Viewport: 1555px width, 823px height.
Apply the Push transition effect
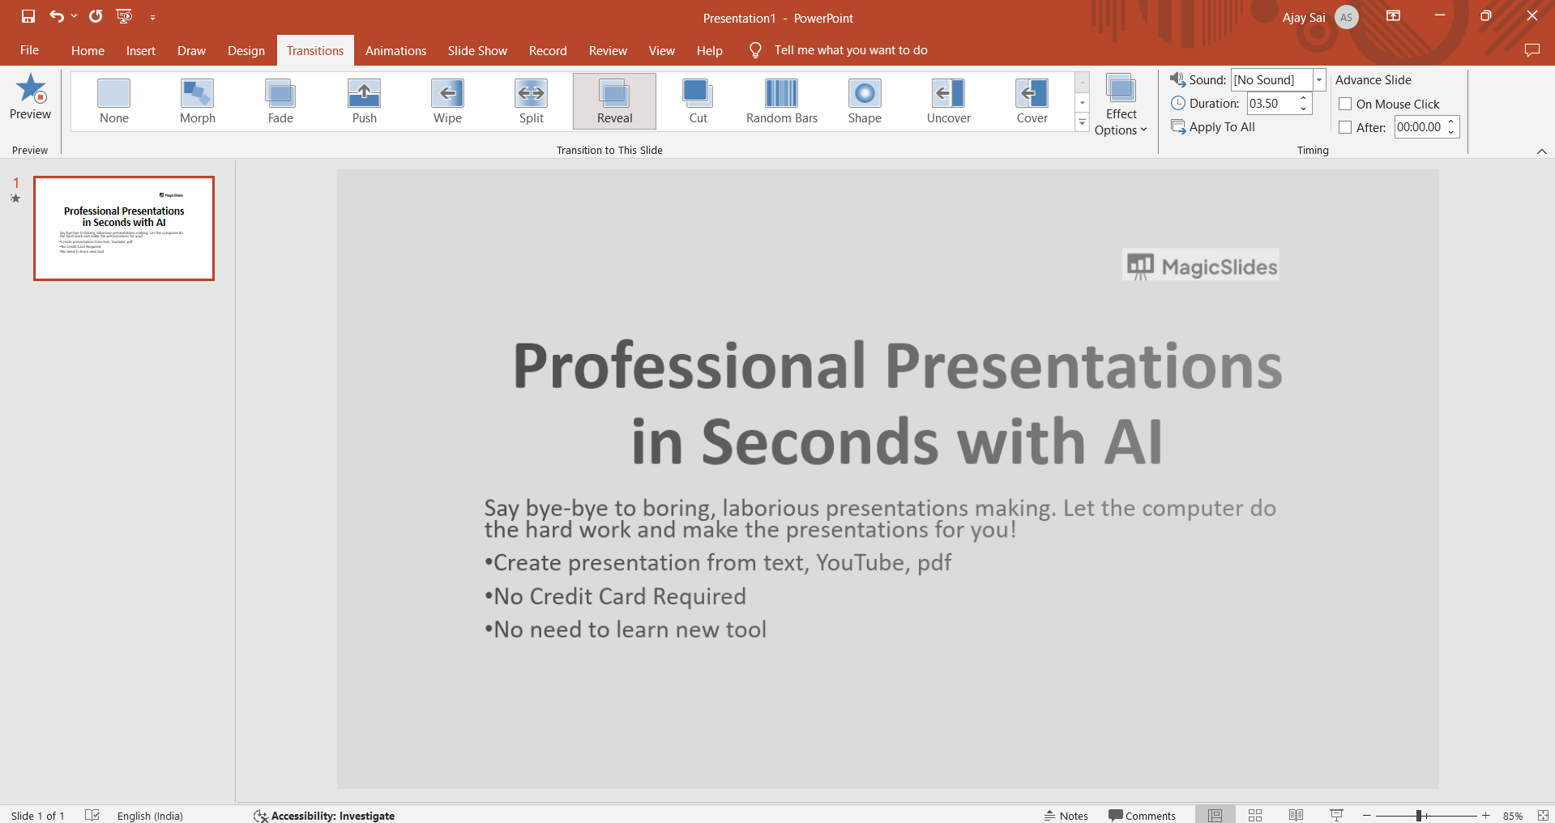[x=364, y=94]
